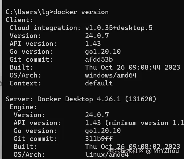This screenshot has height=159, width=184.
Task: Click the "Cloud integration:" label
Action: 45,28
